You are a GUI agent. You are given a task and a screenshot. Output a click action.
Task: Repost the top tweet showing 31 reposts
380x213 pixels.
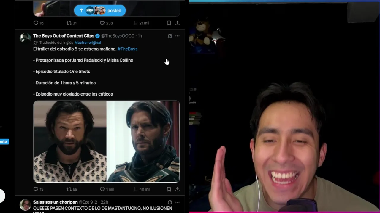click(72, 23)
